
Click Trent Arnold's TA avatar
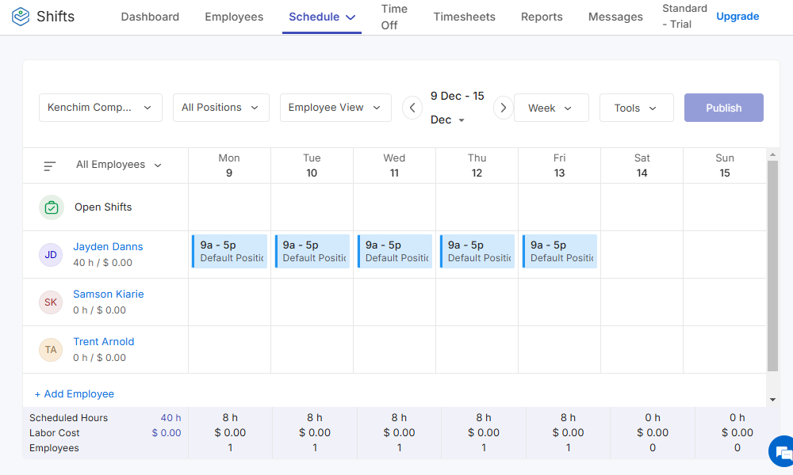51,349
